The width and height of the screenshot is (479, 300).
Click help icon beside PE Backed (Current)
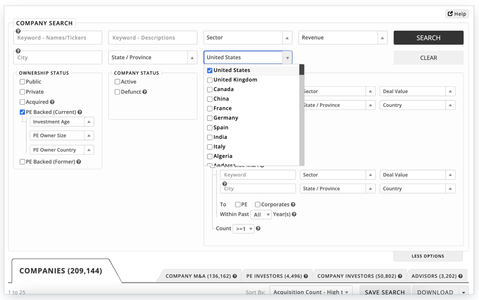[80, 112]
